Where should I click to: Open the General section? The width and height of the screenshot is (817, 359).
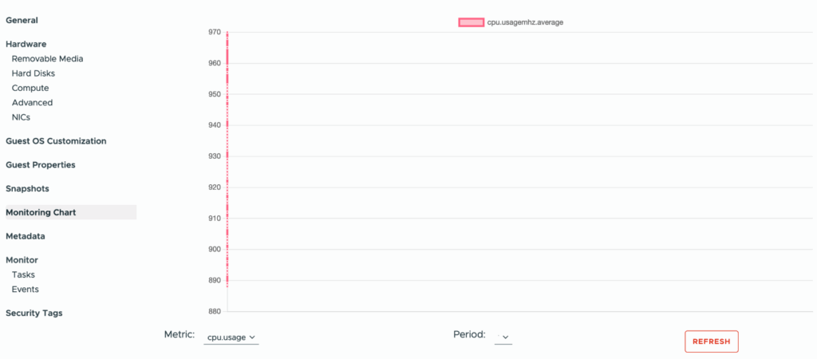click(22, 20)
